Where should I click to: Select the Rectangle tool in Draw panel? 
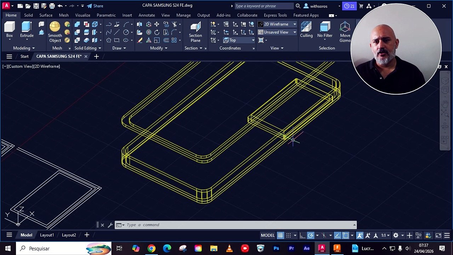tap(117, 40)
